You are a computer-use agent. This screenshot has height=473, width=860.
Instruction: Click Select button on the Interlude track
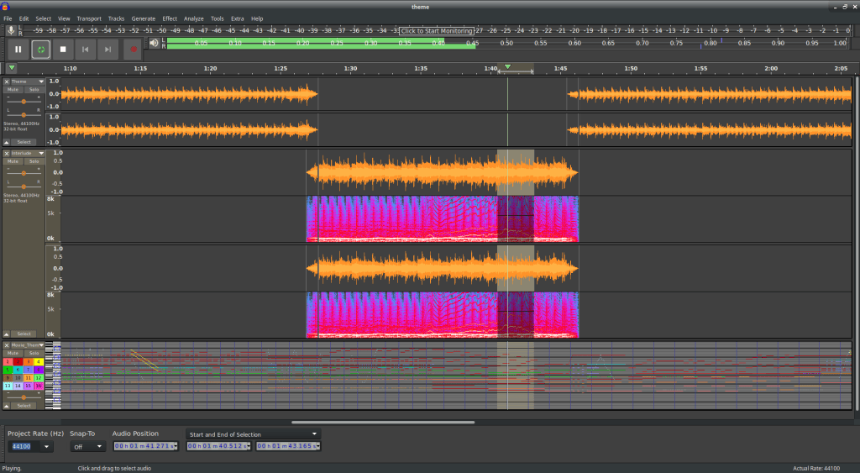[x=24, y=334]
